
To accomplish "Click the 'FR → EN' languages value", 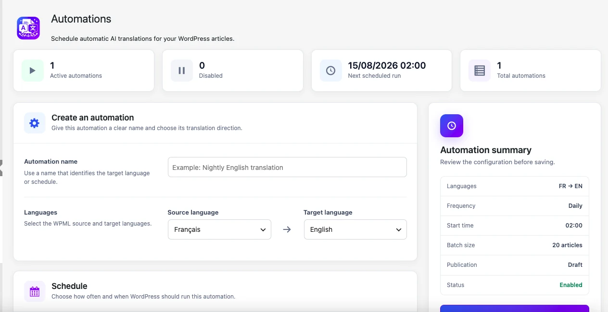I will 570,186.
